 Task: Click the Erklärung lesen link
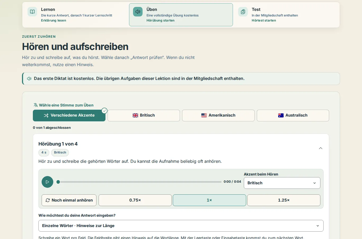[54, 20]
